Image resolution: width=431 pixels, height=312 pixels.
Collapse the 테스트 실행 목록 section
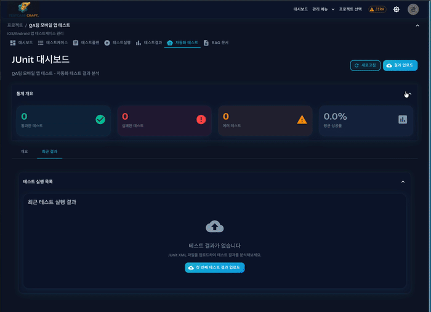coord(403,182)
